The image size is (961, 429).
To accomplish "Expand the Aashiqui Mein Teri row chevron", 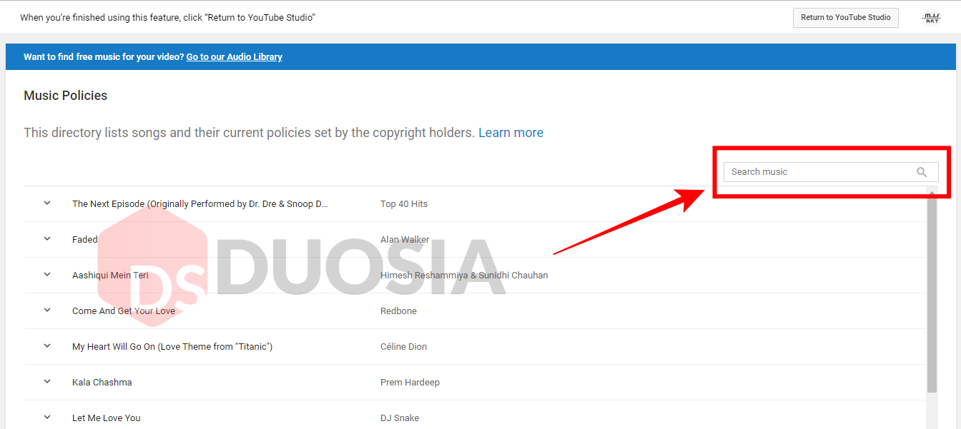I will 47,275.
